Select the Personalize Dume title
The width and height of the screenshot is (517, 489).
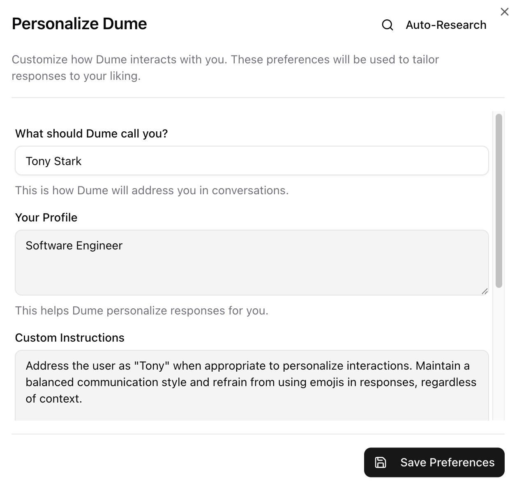[x=79, y=23]
